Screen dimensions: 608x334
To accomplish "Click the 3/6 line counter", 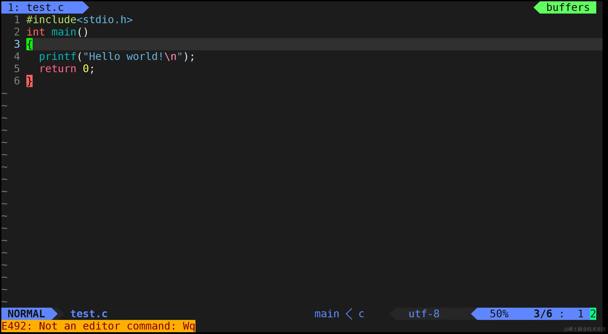I will pos(543,314).
